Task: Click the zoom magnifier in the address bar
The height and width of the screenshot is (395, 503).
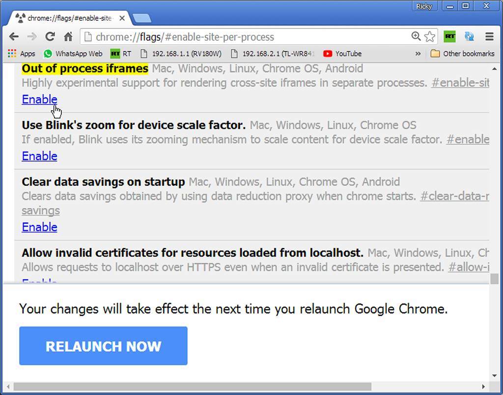Action: pos(416,36)
